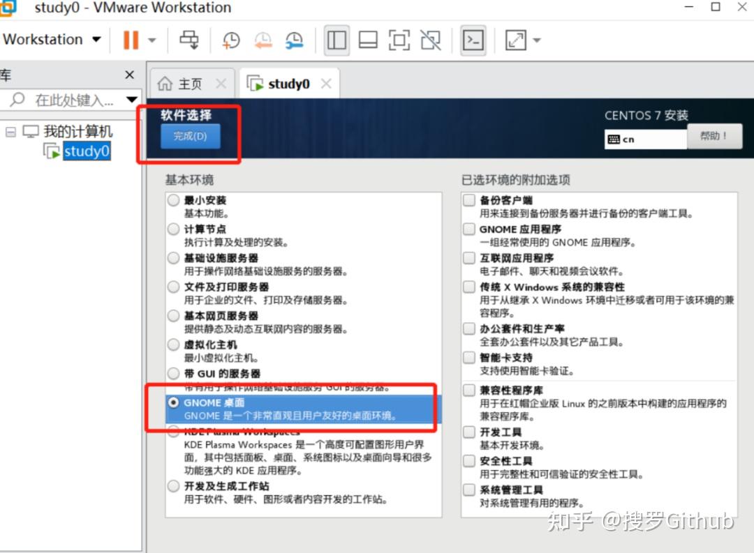Enable the 互联网应用程序 checkbox
754x553 pixels.
[x=469, y=258]
